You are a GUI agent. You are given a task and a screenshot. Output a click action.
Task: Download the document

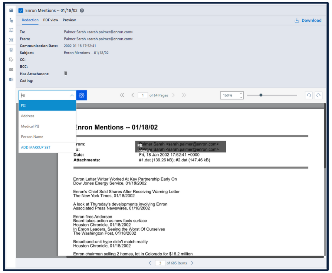tap(308, 20)
